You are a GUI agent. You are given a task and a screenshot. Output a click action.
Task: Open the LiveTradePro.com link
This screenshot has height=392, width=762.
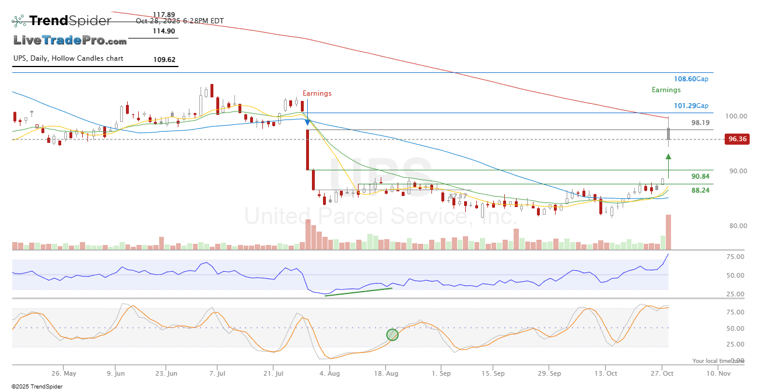pos(69,41)
